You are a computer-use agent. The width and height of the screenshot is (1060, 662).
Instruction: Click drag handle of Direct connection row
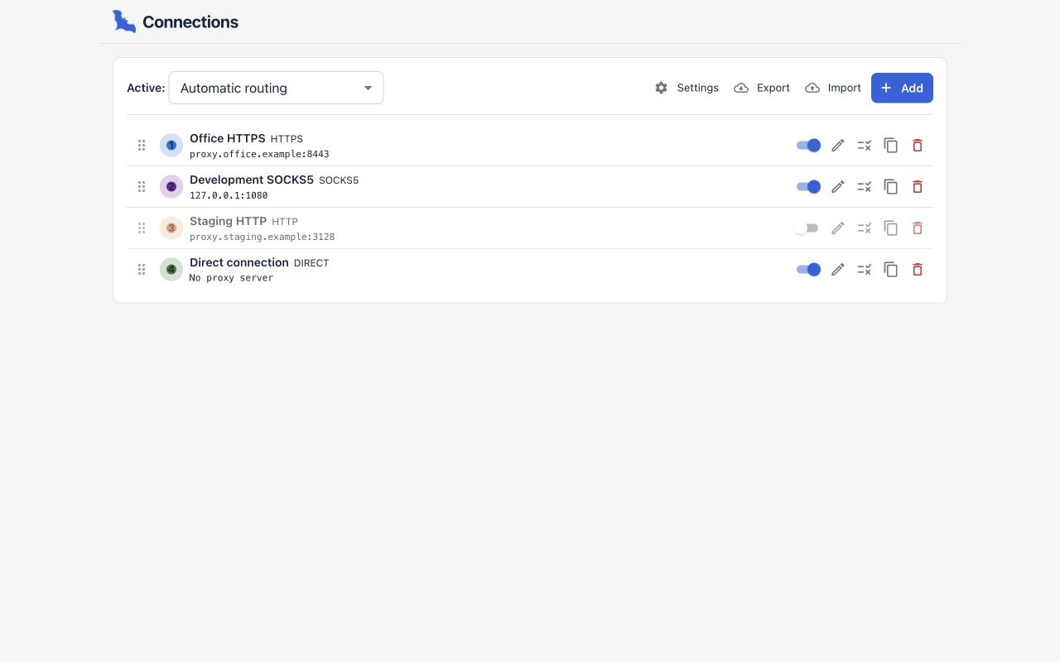click(x=142, y=270)
